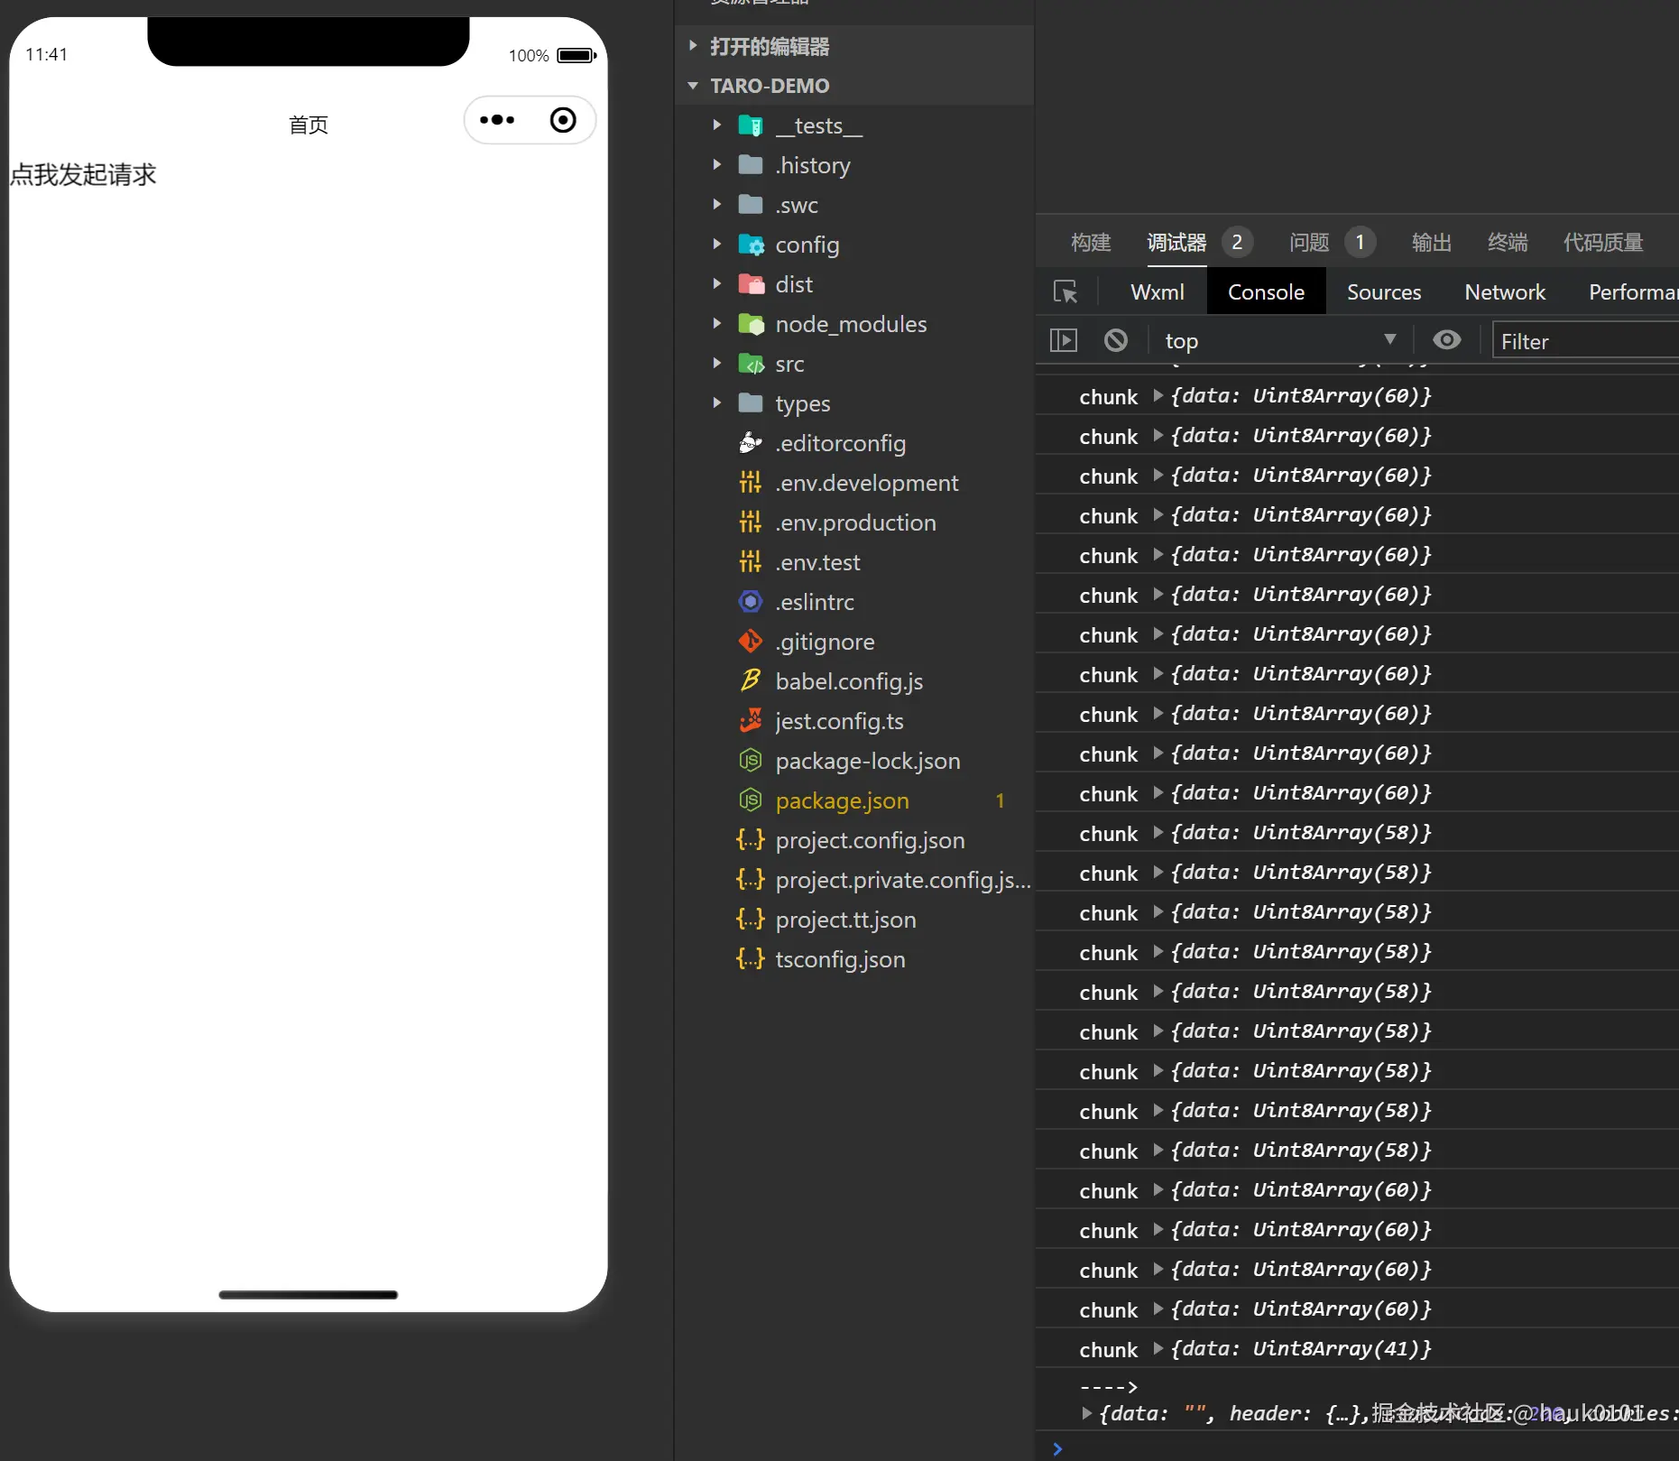Collapse the TARO-DEMO project tree
Screen dimensions: 1679x1461
click(x=693, y=86)
